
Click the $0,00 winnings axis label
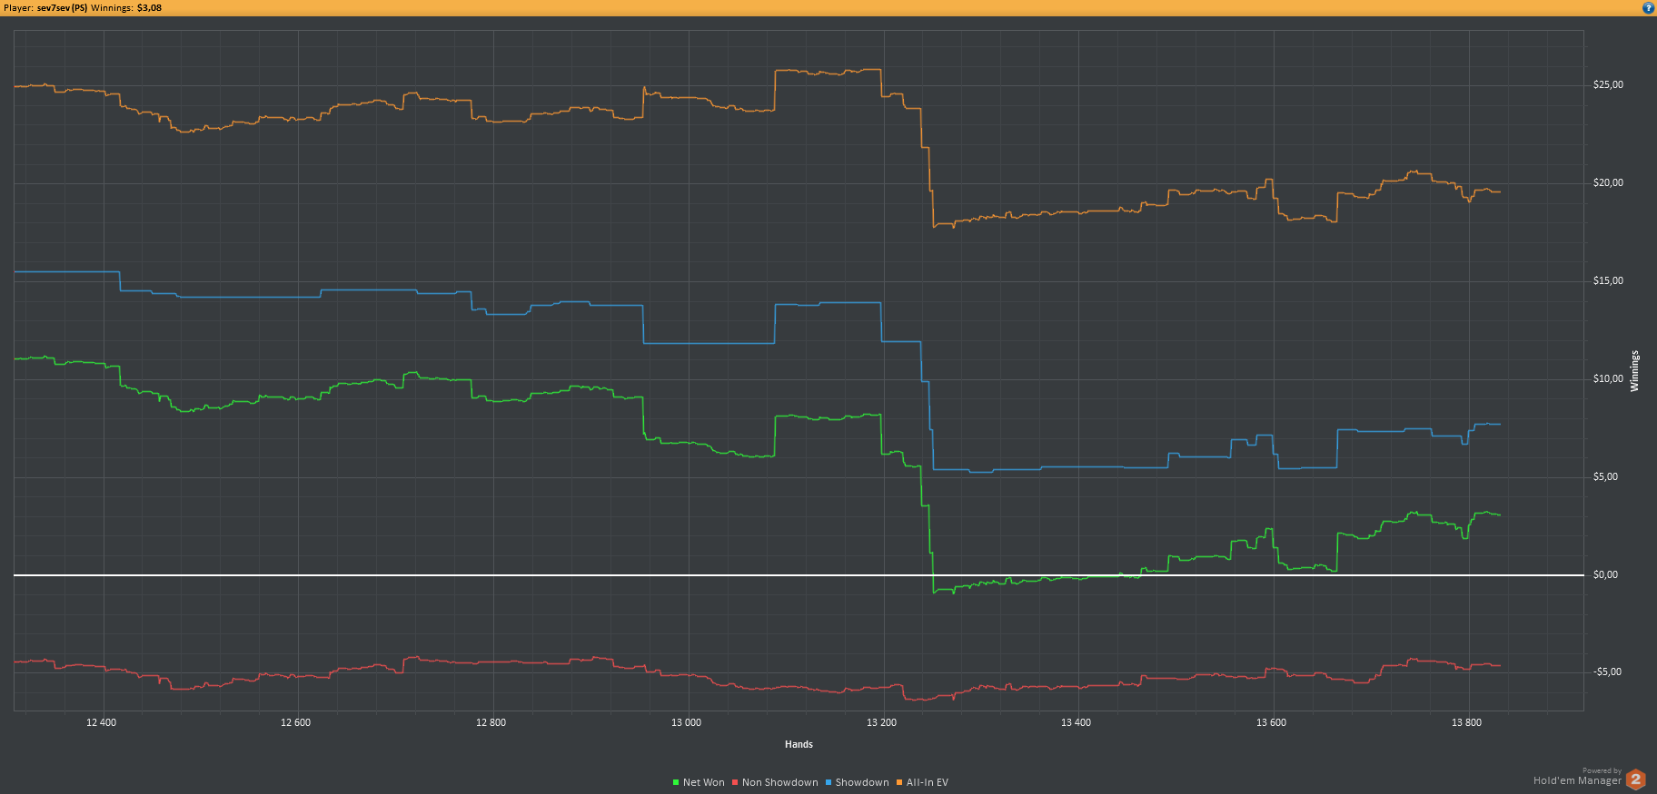click(1605, 574)
